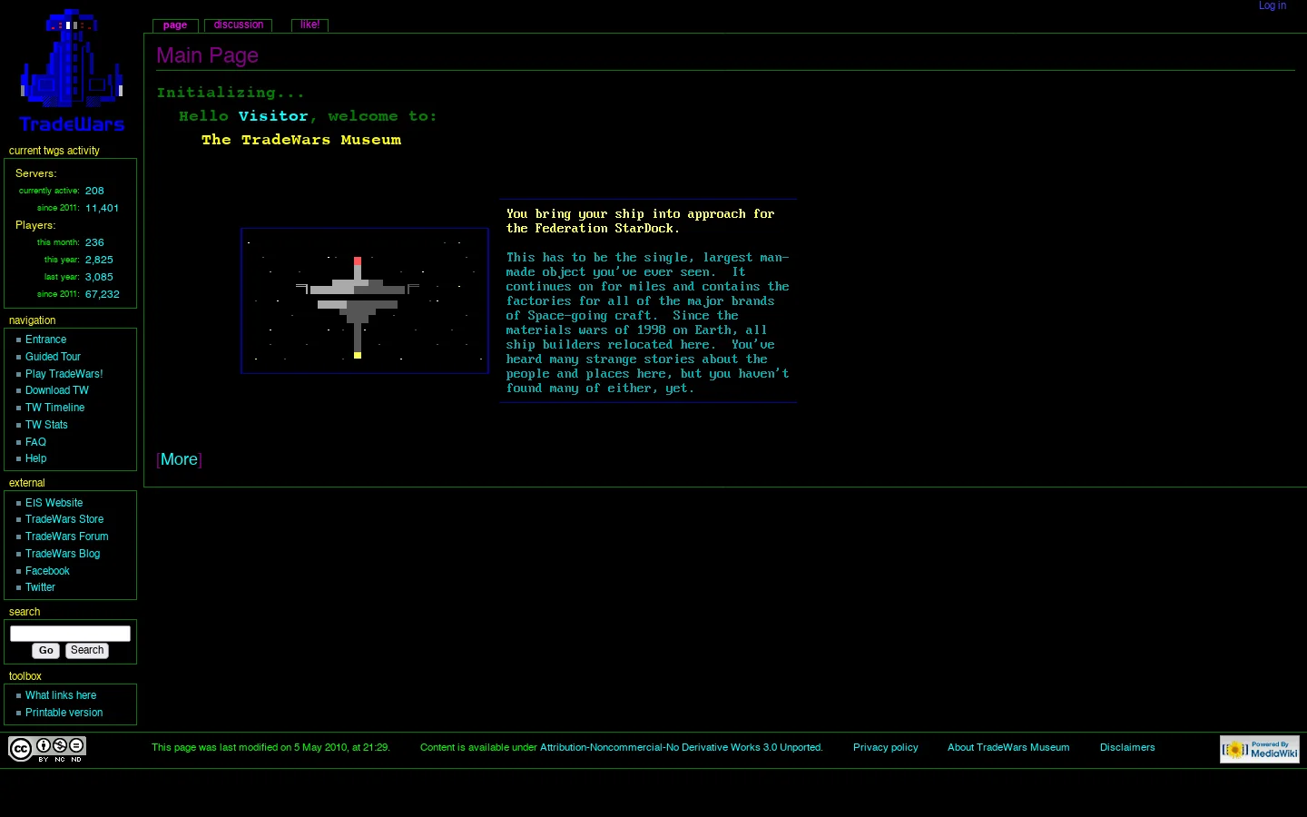Go to Entrance in navigation
This screenshot has width=1307, height=817.
point(45,340)
